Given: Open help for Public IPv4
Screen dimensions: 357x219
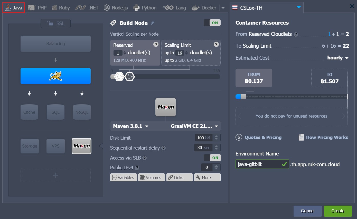Looking at the screenshot, I should coord(137,168).
